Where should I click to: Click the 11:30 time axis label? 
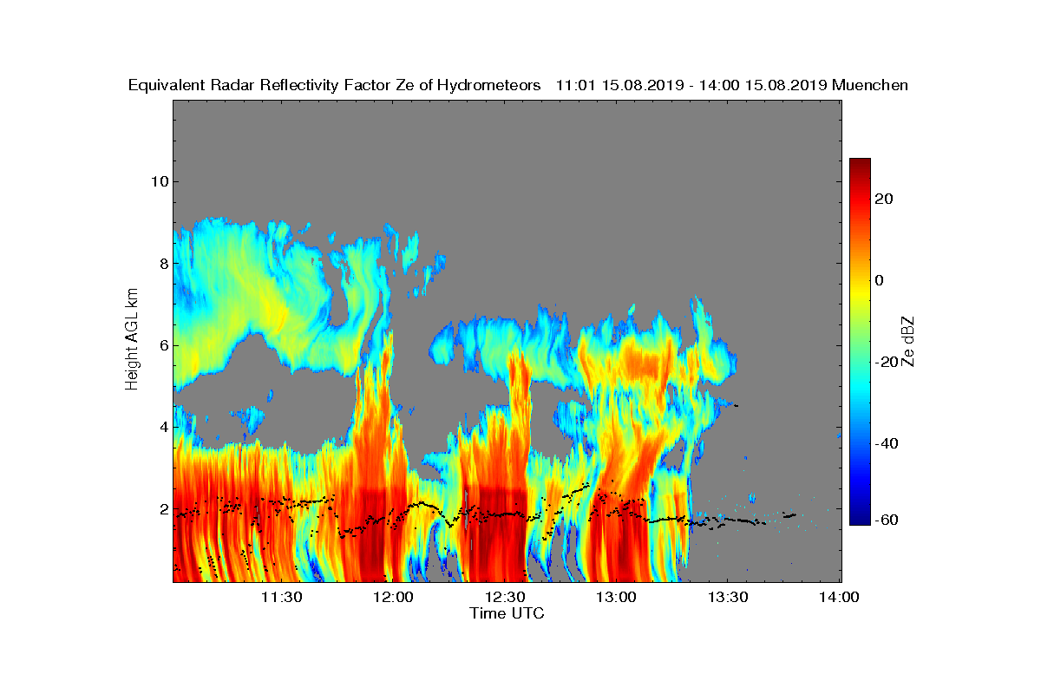[x=284, y=598]
